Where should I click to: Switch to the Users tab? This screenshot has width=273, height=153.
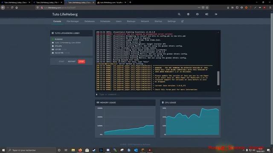(x=119, y=21)
